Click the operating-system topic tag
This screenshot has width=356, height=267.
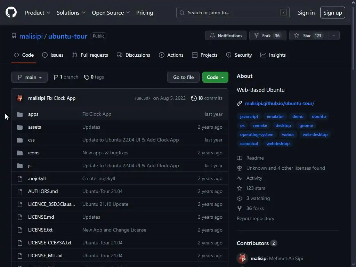point(257,135)
